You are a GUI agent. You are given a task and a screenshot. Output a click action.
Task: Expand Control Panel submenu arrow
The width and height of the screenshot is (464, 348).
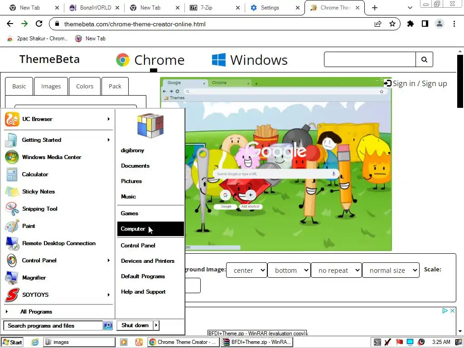pos(109,261)
